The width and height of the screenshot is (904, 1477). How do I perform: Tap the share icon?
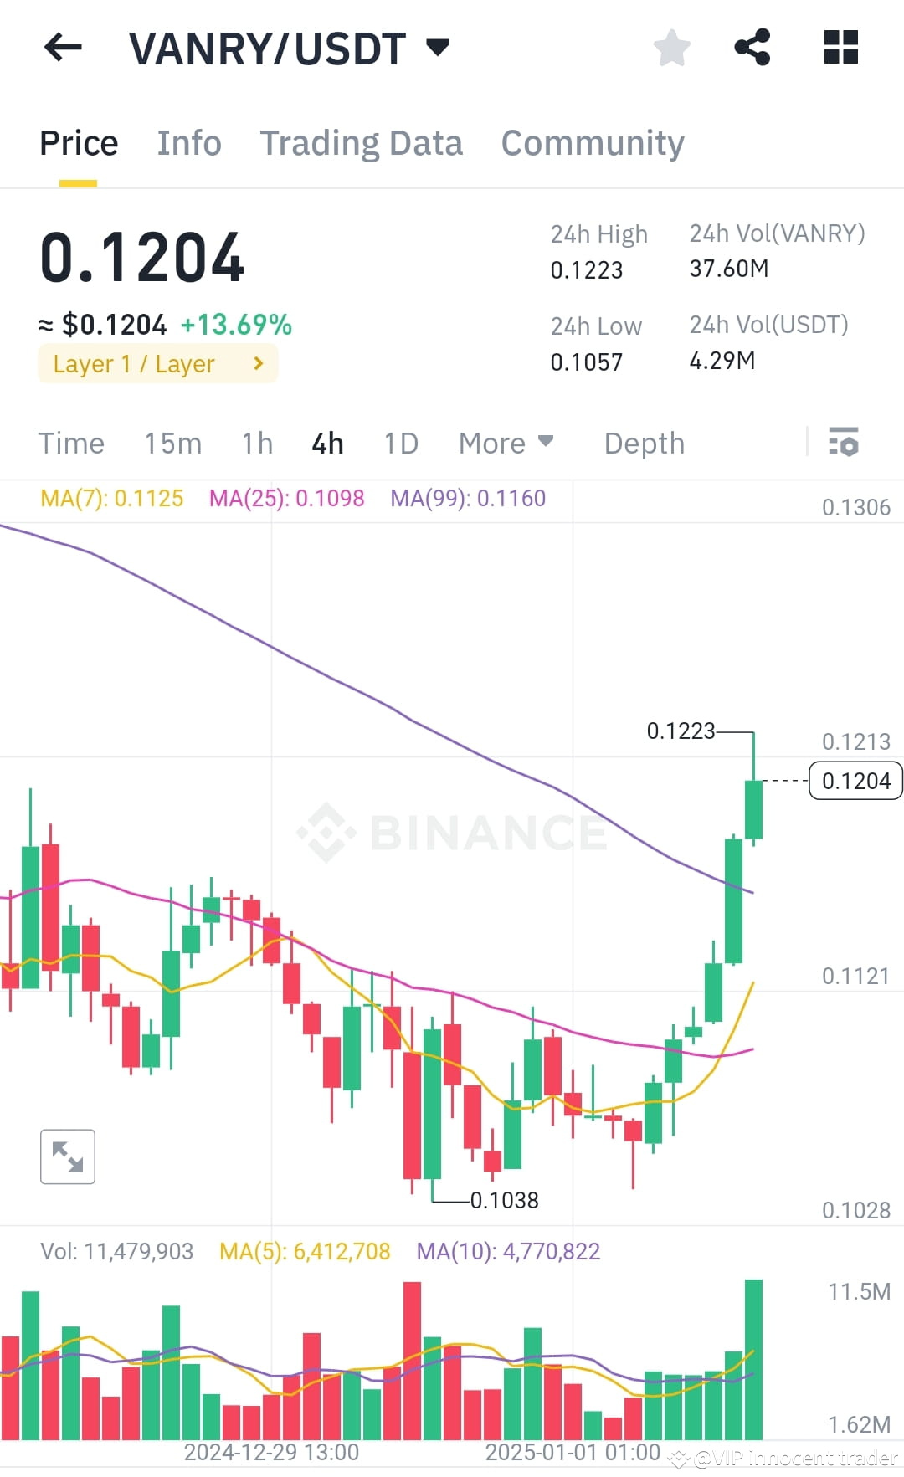click(x=752, y=48)
